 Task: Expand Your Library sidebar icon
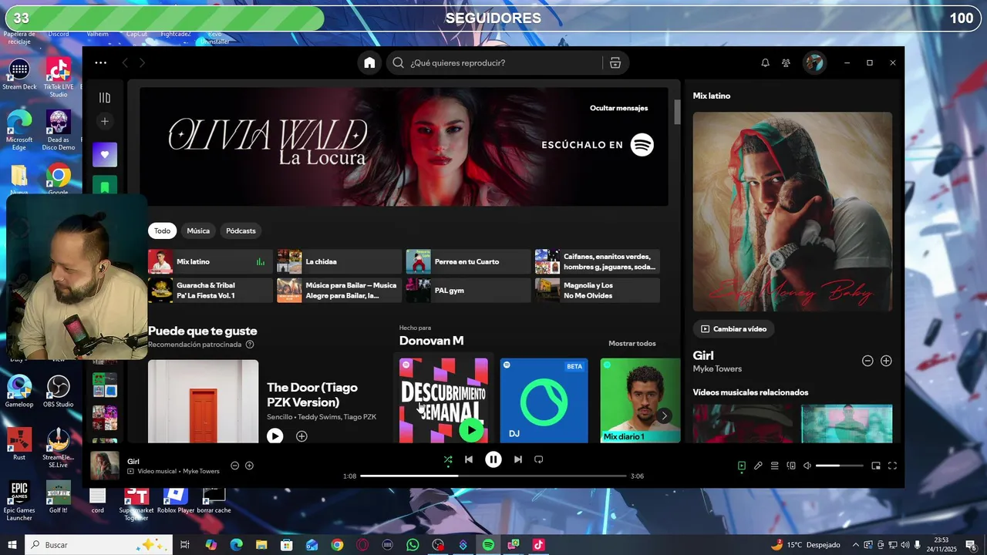coord(105,98)
